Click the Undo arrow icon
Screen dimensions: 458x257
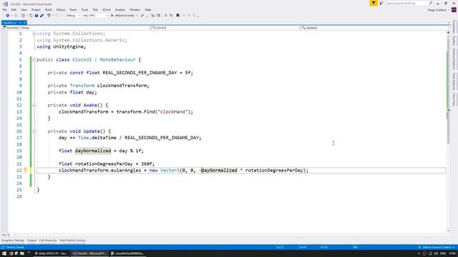click(49, 16)
